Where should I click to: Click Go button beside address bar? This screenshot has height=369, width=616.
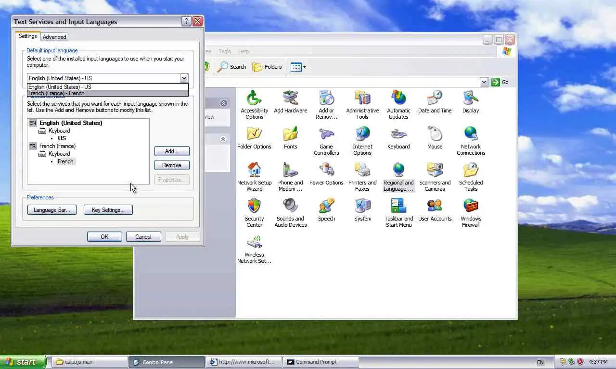click(500, 82)
